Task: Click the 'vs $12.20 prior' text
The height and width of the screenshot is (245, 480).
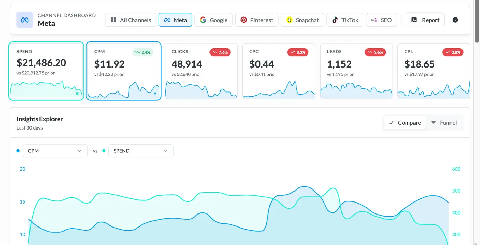Action: pos(109,74)
